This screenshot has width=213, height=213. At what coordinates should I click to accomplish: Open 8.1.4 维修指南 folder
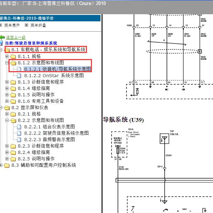pos(34,88)
